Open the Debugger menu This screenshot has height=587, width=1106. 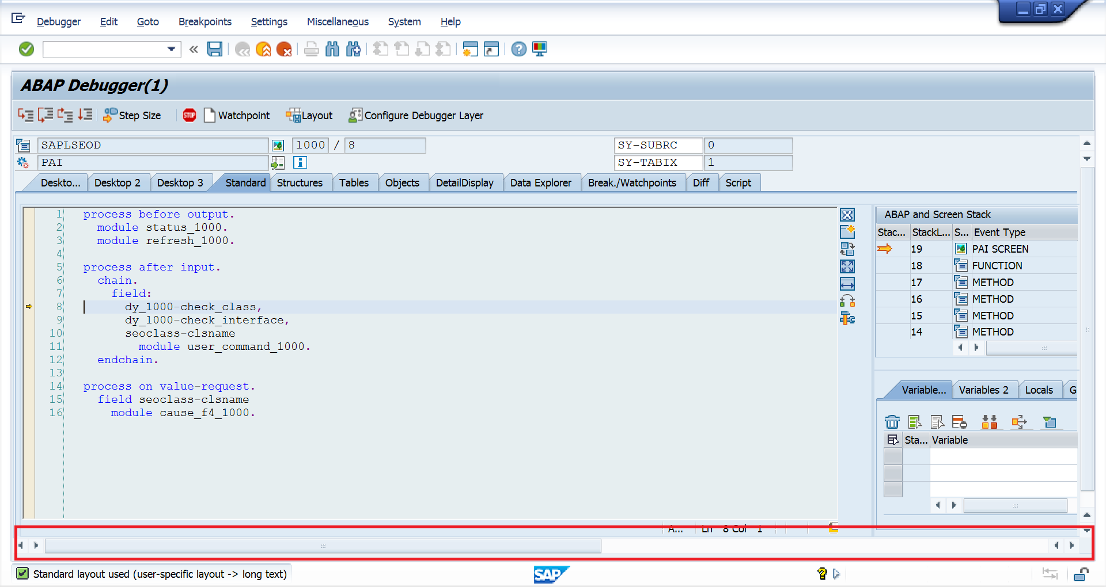tap(59, 22)
